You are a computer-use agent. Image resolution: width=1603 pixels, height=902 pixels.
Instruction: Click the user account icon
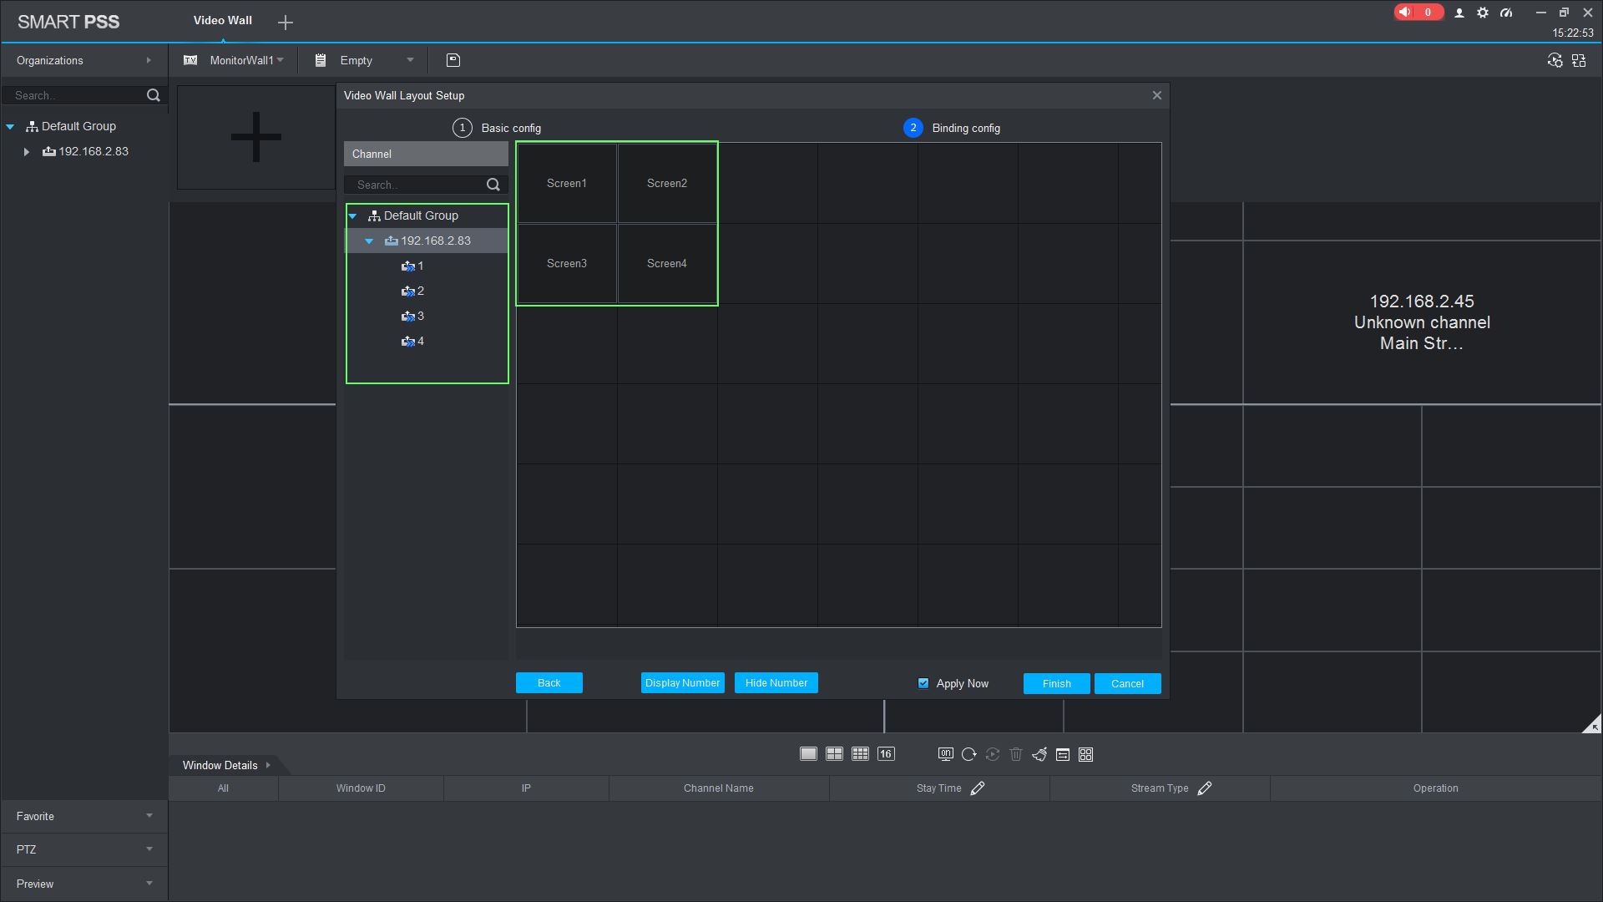click(x=1459, y=13)
